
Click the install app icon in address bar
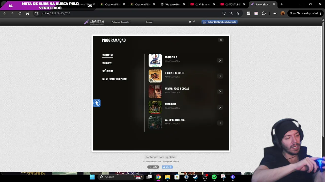tap(224, 13)
